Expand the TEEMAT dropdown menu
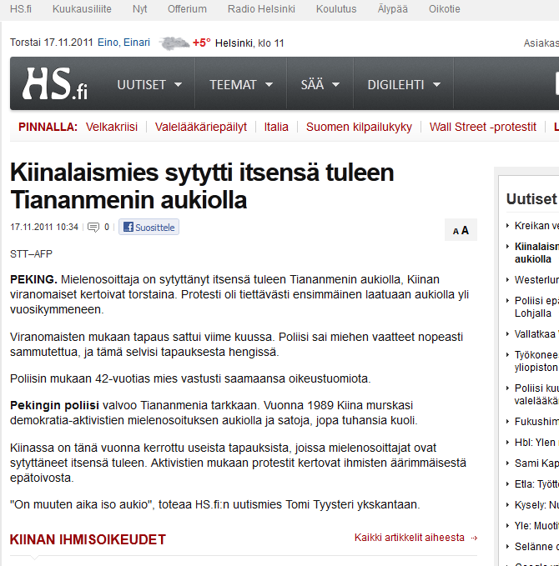Screen dimensions: 559x566 click(240, 84)
